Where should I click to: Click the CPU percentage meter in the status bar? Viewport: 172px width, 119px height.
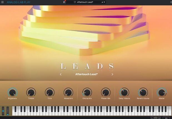point(166,118)
